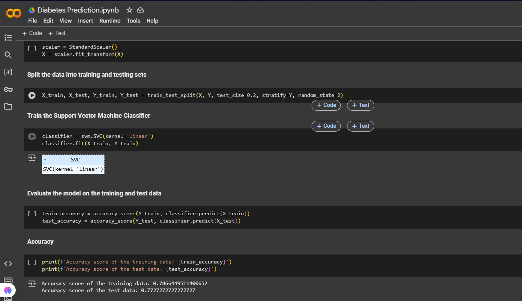Add a code cell from top toolbar

point(32,33)
